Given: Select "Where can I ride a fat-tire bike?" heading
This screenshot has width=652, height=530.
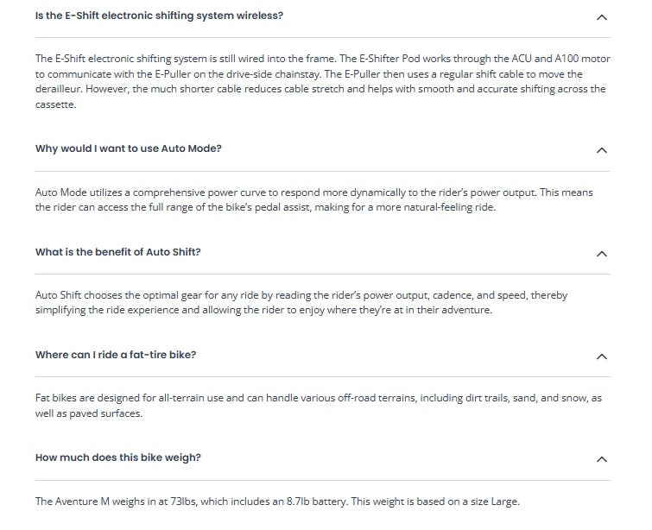Looking at the screenshot, I should coord(116,355).
